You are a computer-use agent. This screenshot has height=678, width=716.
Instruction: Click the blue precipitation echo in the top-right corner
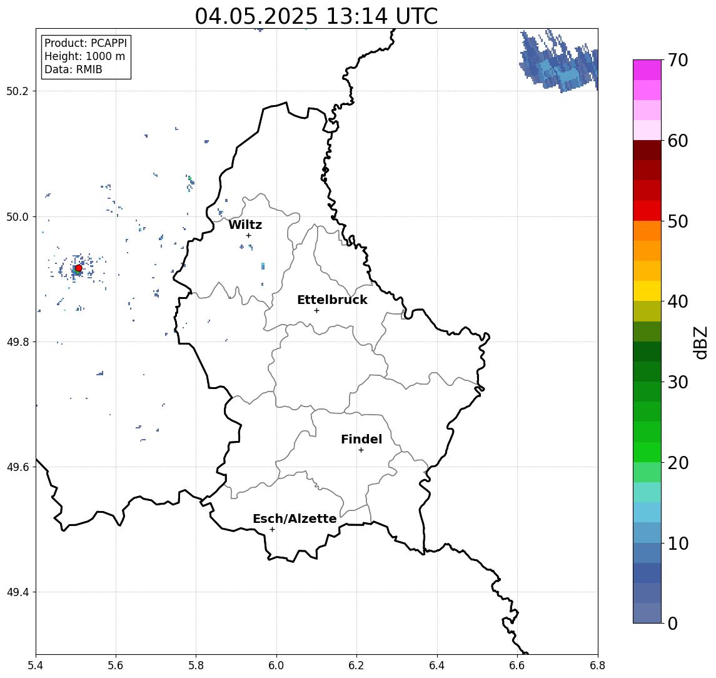pyautogui.click(x=560, y=62)
